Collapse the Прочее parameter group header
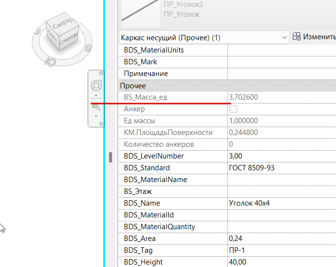 pyautogui.click(x=227, y=86)
